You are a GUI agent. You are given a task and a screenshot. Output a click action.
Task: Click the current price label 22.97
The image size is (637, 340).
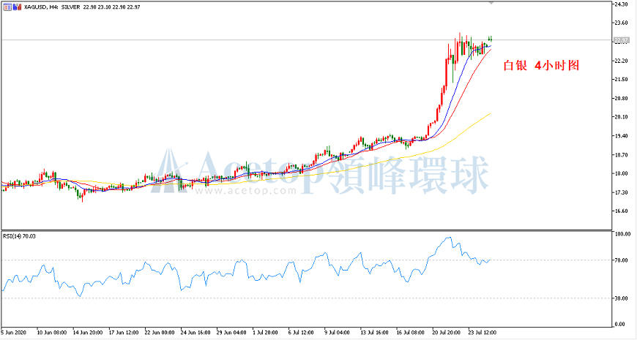tap(621, 40)
